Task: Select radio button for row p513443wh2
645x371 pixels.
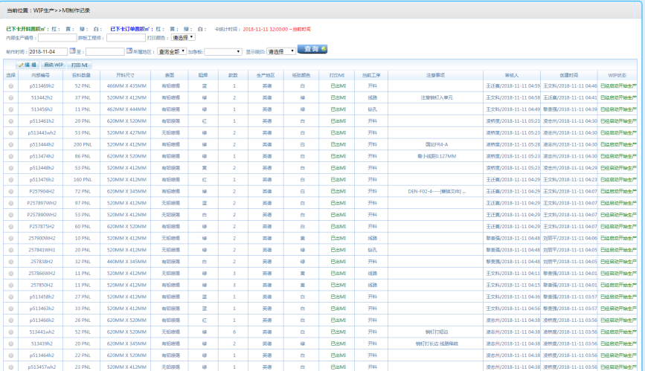Action: (10, 132)
